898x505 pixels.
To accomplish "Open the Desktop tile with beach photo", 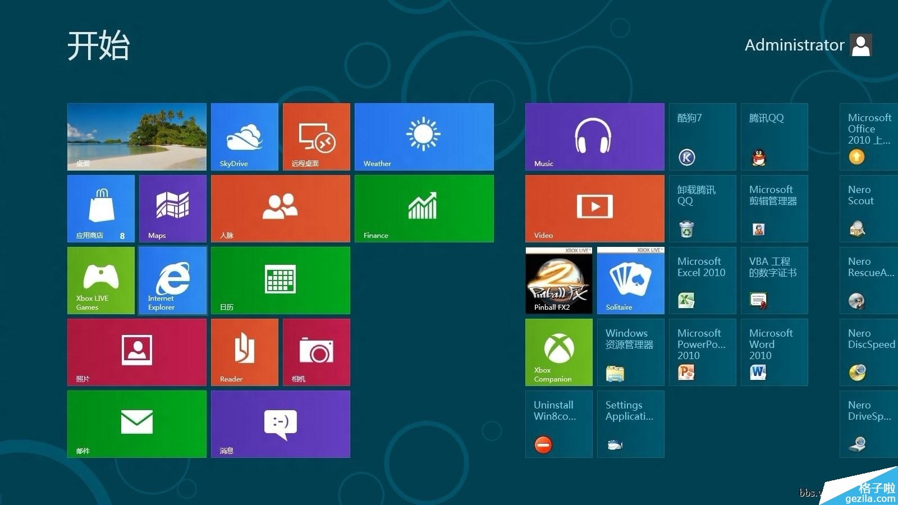I will [x=137, y=137].
